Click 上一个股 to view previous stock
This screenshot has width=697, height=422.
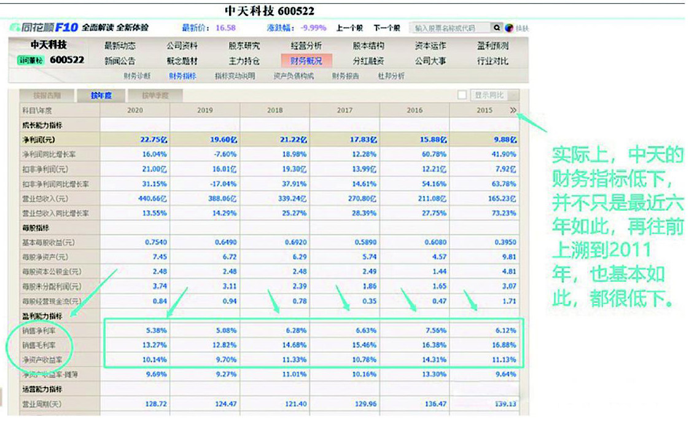(349, 28)
